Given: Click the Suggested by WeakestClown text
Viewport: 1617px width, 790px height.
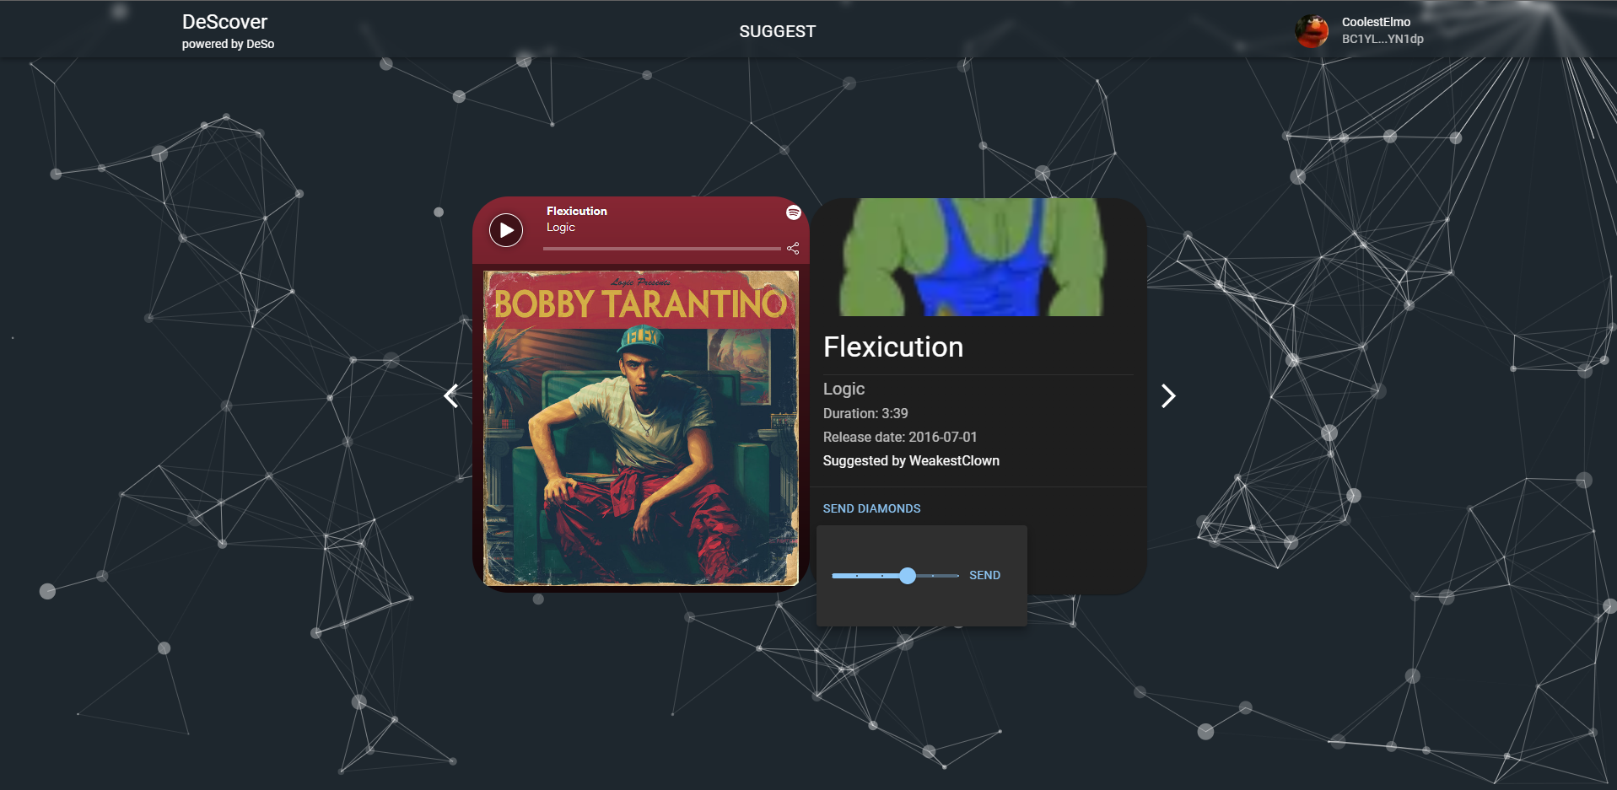Looking at the screenshot, I should tap(911, 460).
